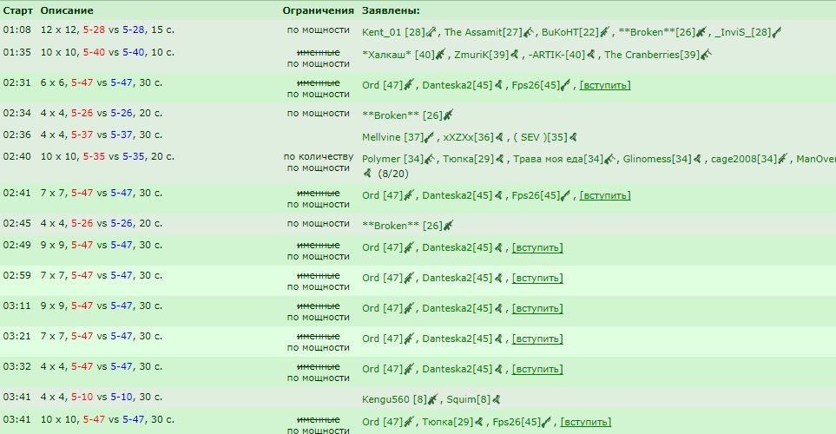Click вступить in the 03:32 row
This screenshot has height=434, width=836.
click(537, 370)
